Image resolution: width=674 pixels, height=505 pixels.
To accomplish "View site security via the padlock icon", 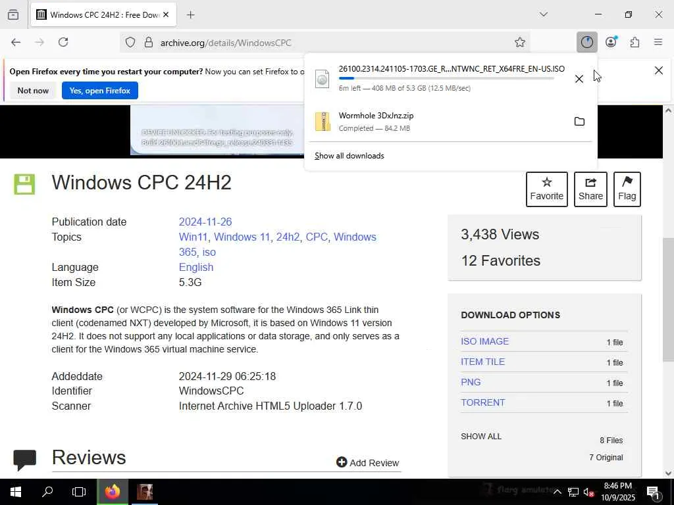I will coord(148,42).
